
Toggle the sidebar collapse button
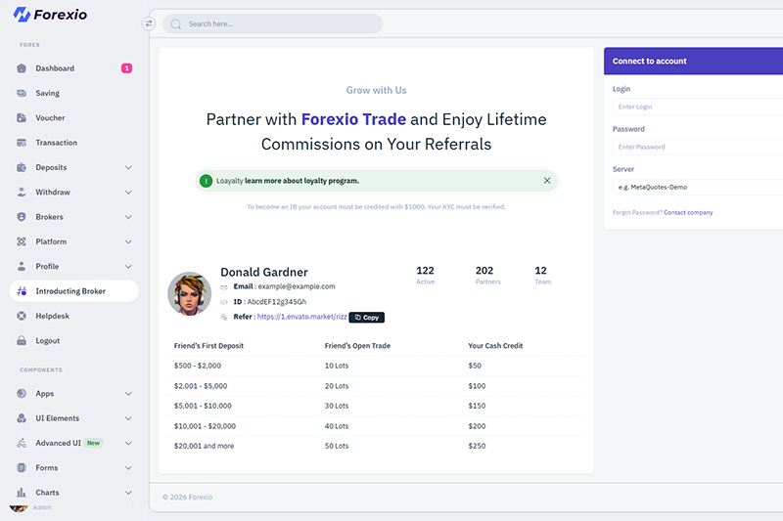[149, 23]
